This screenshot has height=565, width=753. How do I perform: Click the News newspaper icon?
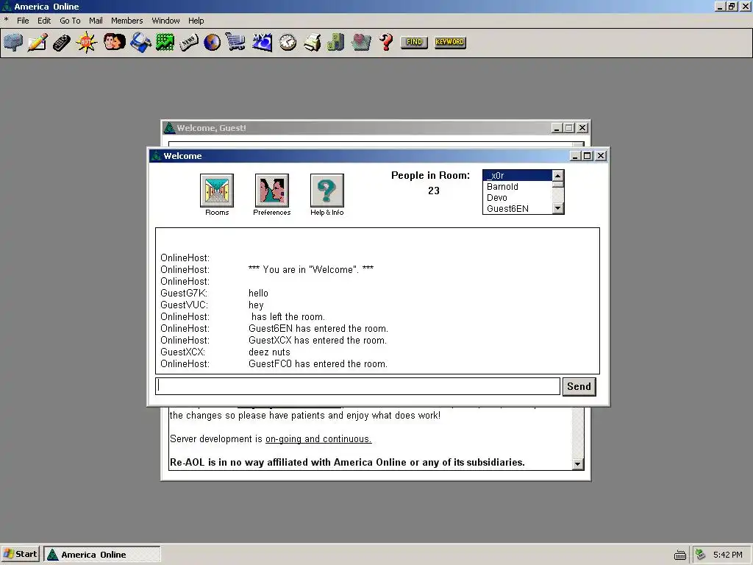click(x=189, y=42)
